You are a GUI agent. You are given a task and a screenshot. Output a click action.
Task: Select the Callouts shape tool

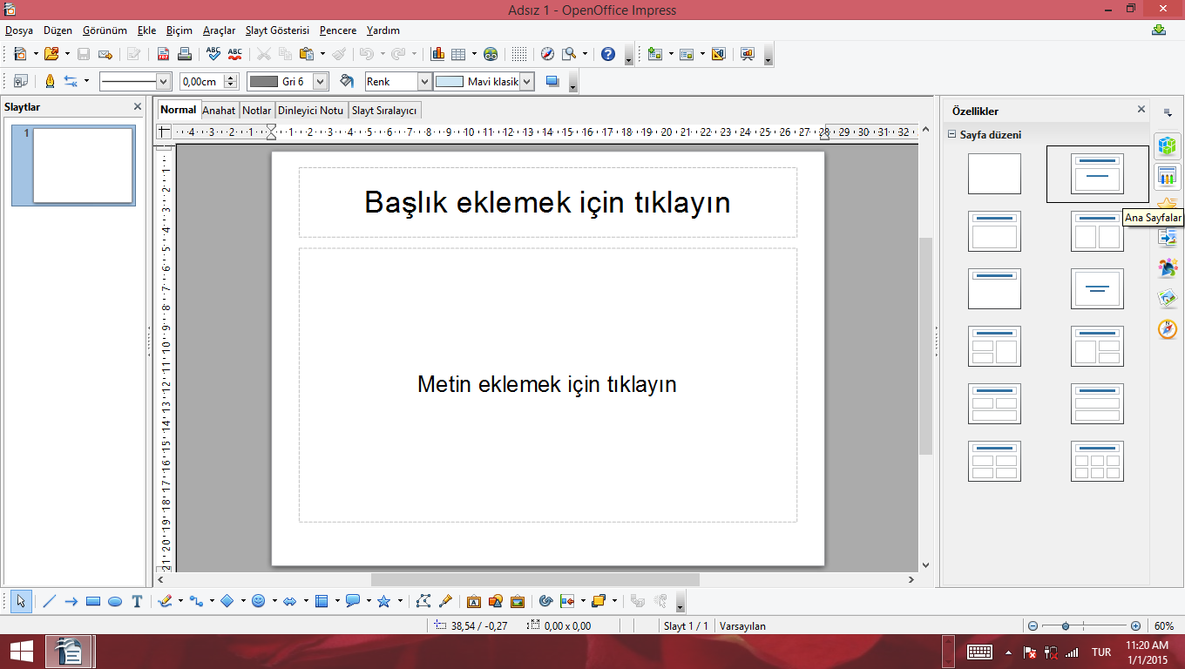tap(352, 601)
